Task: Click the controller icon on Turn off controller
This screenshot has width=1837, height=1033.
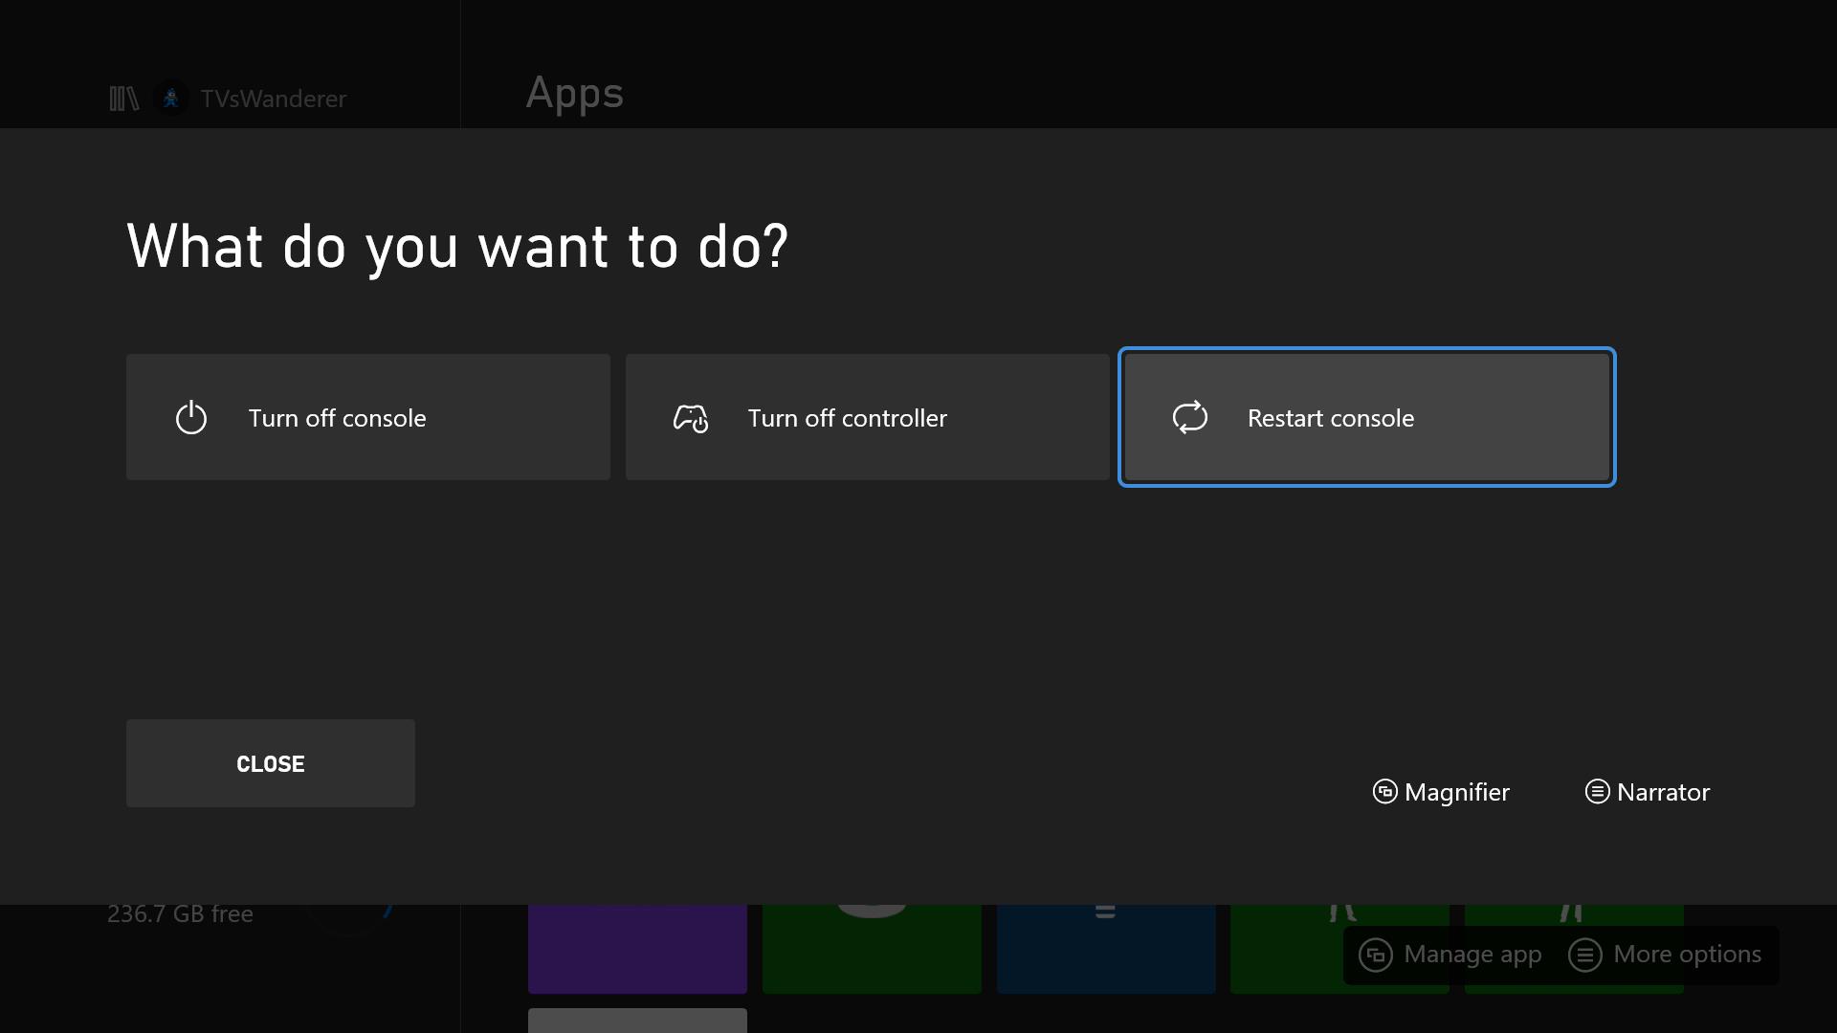Action: pos(690,416)
